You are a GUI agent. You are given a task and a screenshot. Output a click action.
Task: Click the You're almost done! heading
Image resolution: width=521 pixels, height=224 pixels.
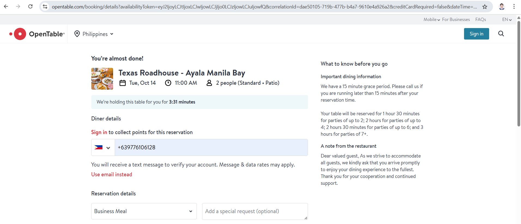[117, 58]
